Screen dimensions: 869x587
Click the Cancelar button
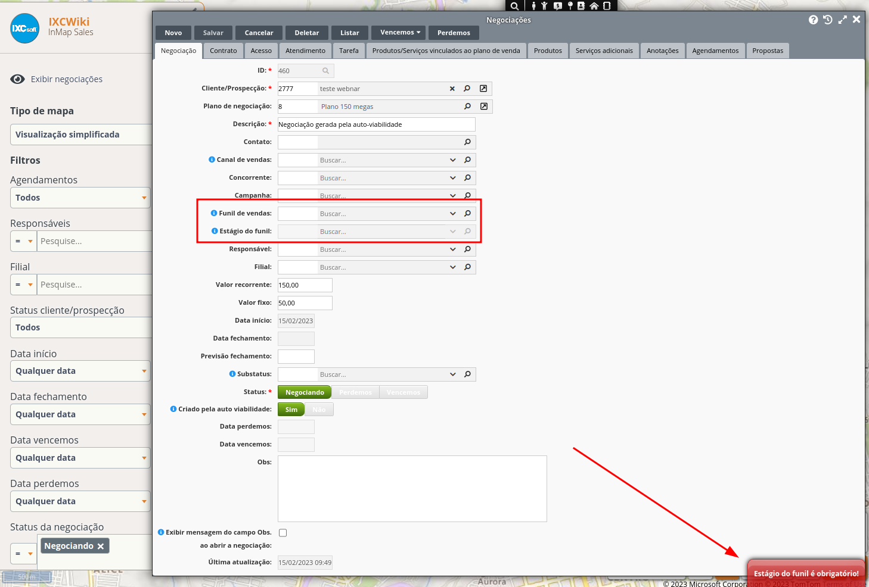(x=259, y=33)
